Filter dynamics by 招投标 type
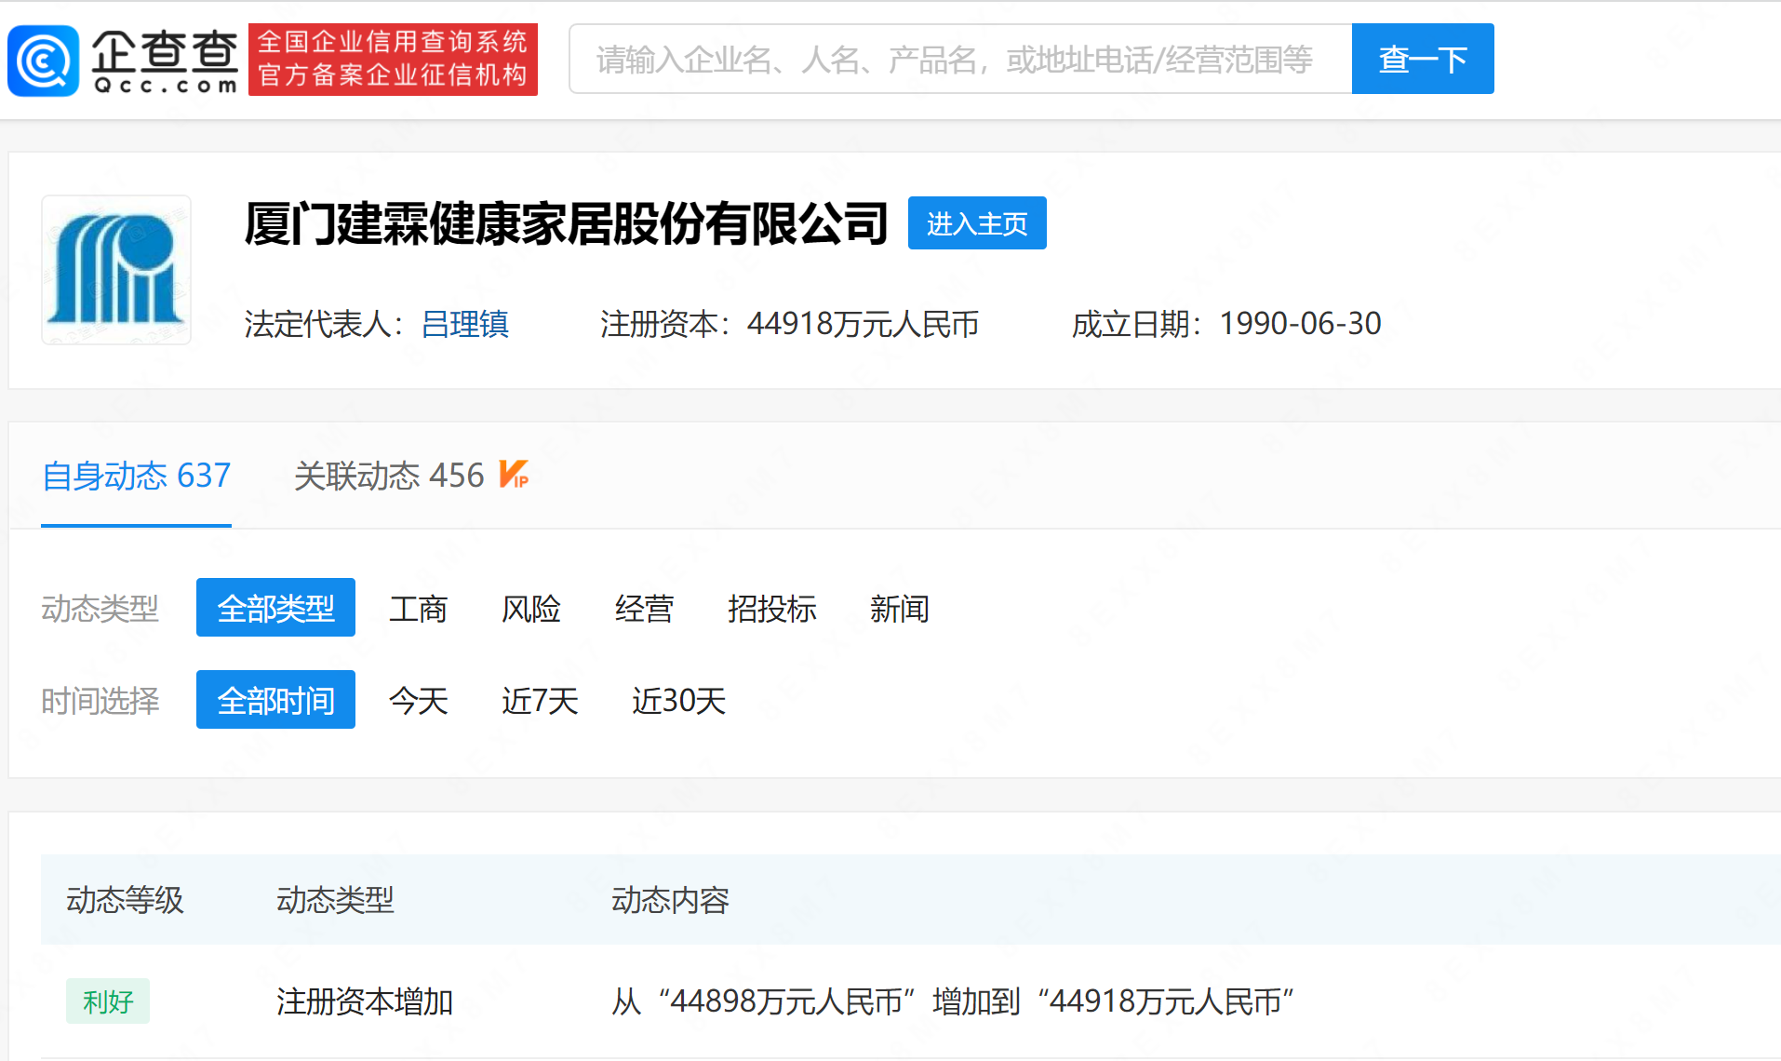Viewport: 1781px width, 1061px height. coord(771,609)
